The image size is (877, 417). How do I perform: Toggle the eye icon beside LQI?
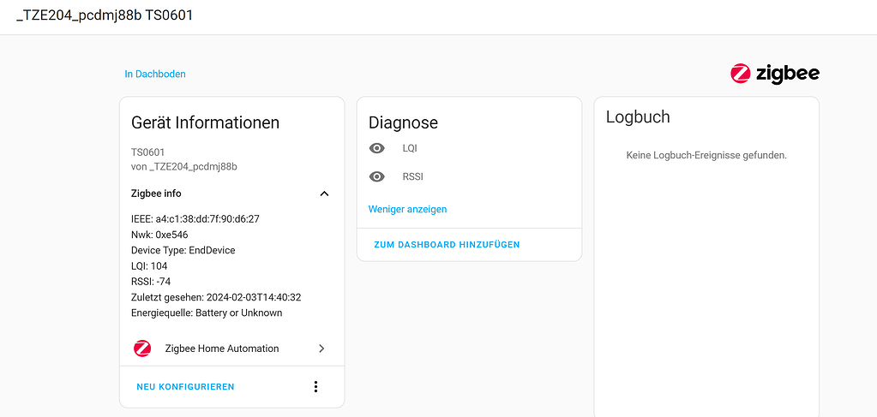377,149
